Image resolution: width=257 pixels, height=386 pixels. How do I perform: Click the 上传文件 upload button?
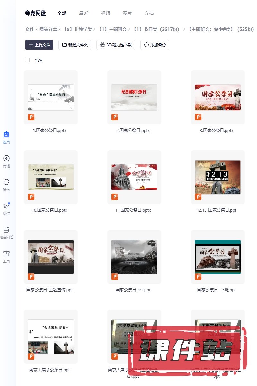click(39, 45)
